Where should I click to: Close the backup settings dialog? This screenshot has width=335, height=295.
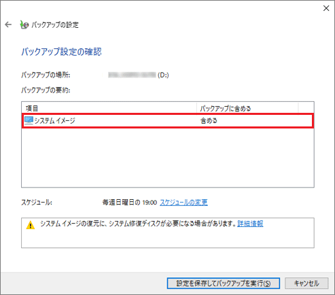pos(326,8)
